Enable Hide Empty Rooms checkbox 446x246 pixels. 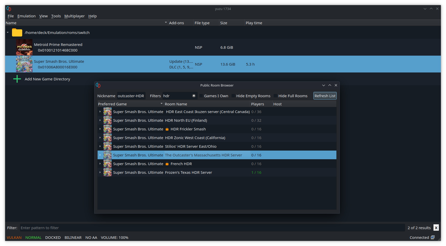click(x=233, y=96)
